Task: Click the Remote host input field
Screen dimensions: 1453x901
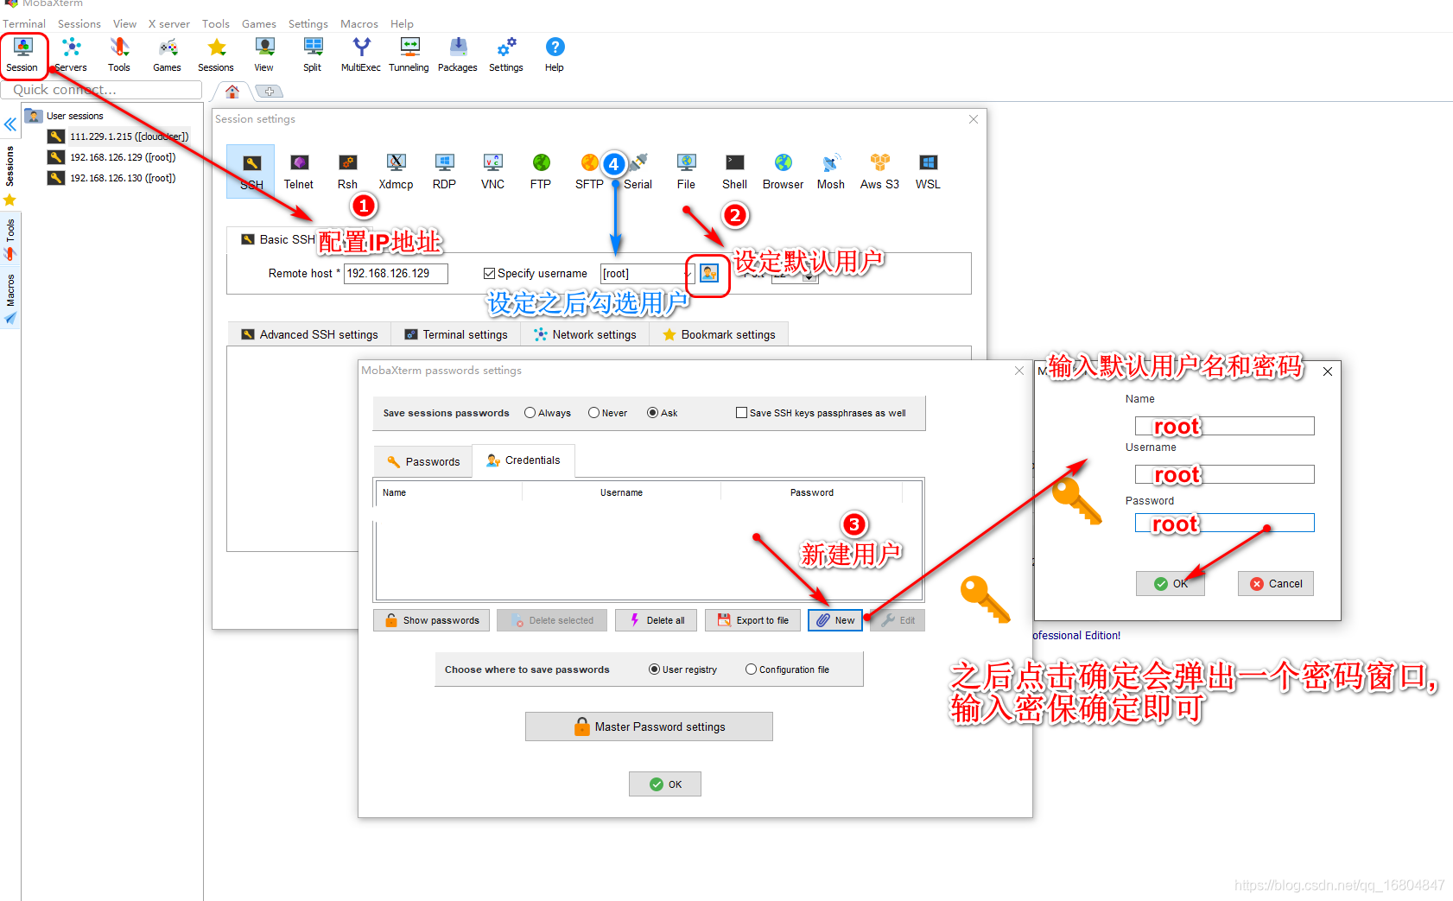Action: pyautogui.click(x=396, y=273)
